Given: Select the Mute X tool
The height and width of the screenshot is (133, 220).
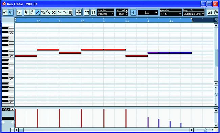Looking at the screenshot, I should (x=54, y=12).
